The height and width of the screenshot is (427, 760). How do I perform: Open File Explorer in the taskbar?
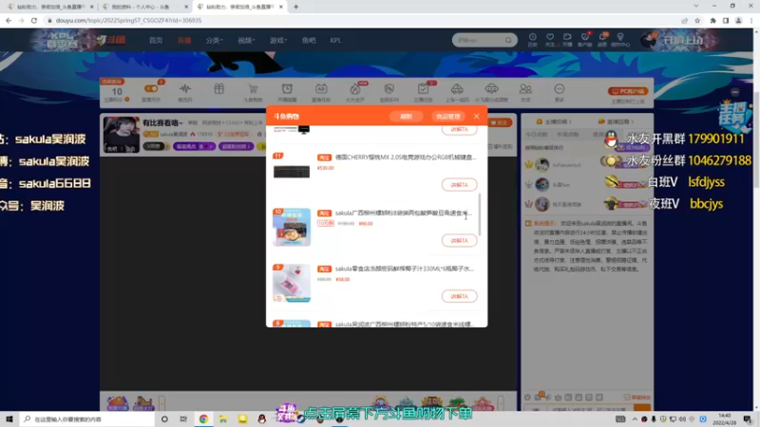223,418
